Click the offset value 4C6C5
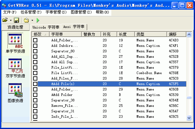The width and height of the screenshot is (195, 129). [x=174, y=116]
